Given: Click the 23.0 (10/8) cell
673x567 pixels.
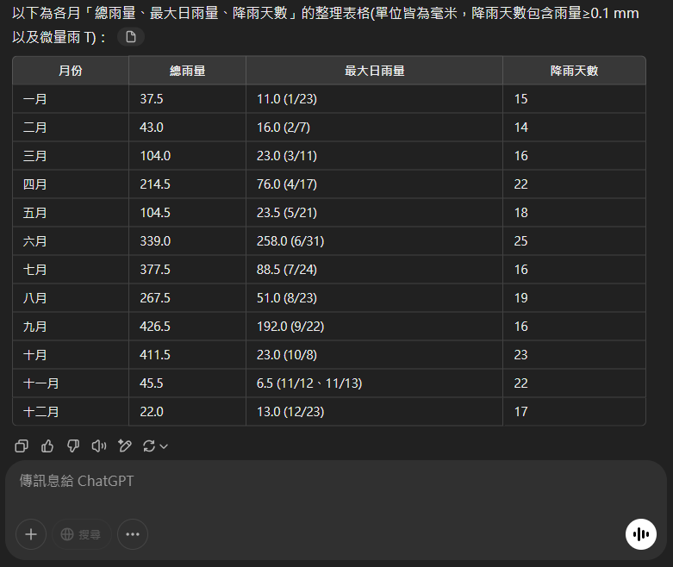Looking at the screenshot, I should 375,354.
